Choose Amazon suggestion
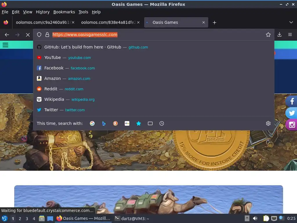 [x=154, y=78]
